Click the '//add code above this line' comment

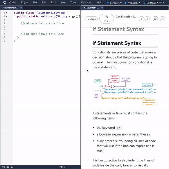[x=42, y=34]
